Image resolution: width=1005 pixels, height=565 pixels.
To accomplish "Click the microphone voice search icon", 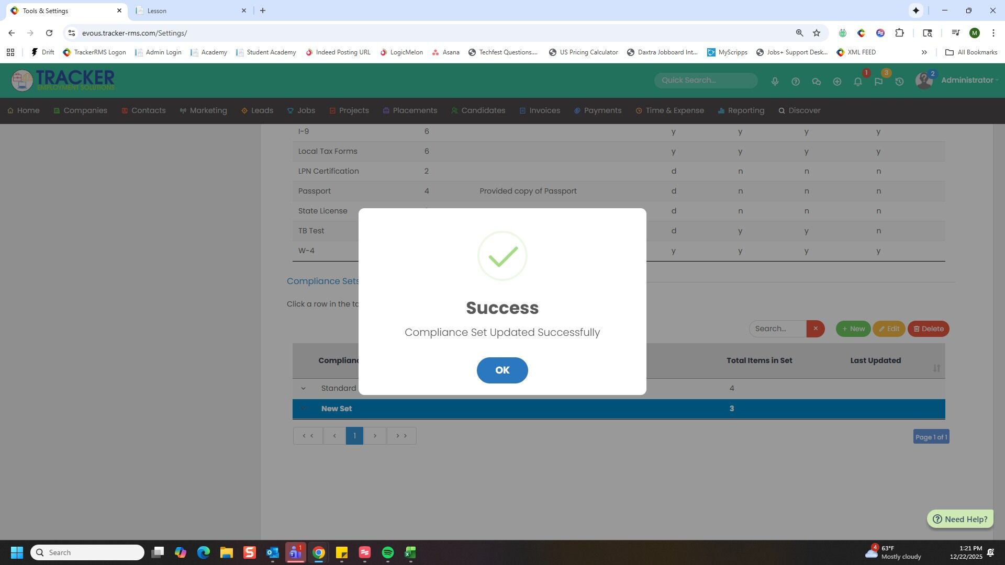I will tap(775, 82).
